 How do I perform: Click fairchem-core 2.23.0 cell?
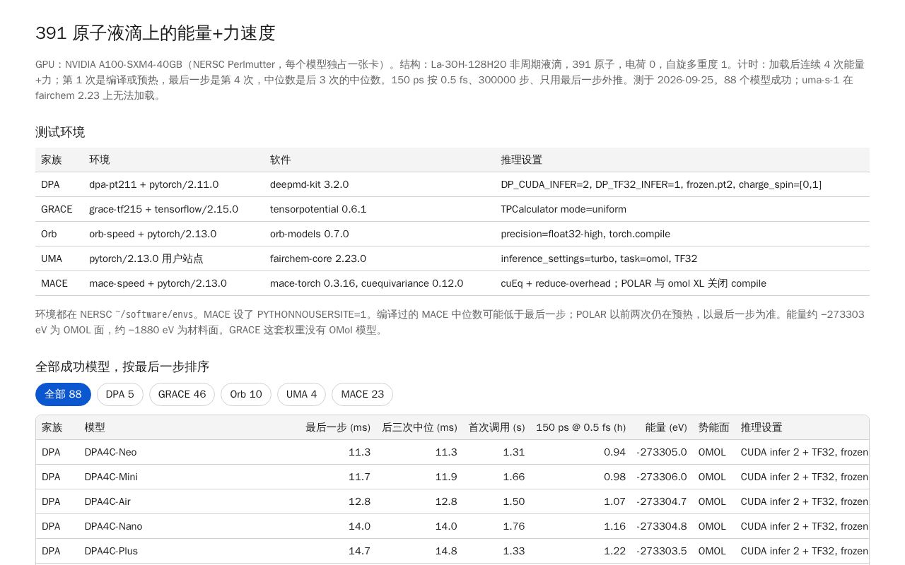click(318, 258)
